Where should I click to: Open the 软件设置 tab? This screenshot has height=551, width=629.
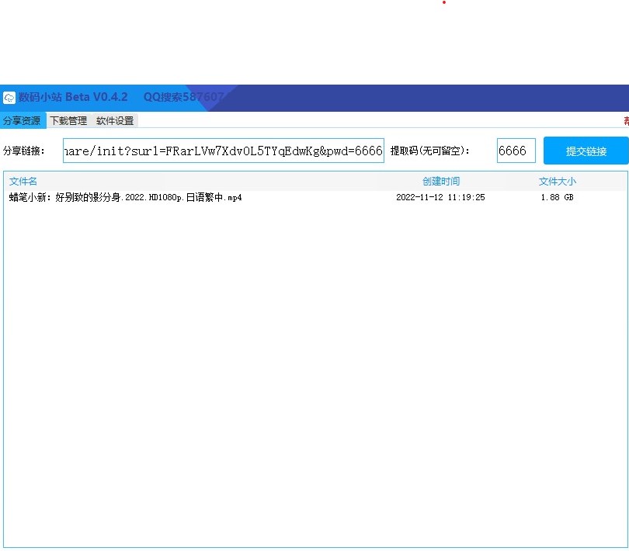115,121
